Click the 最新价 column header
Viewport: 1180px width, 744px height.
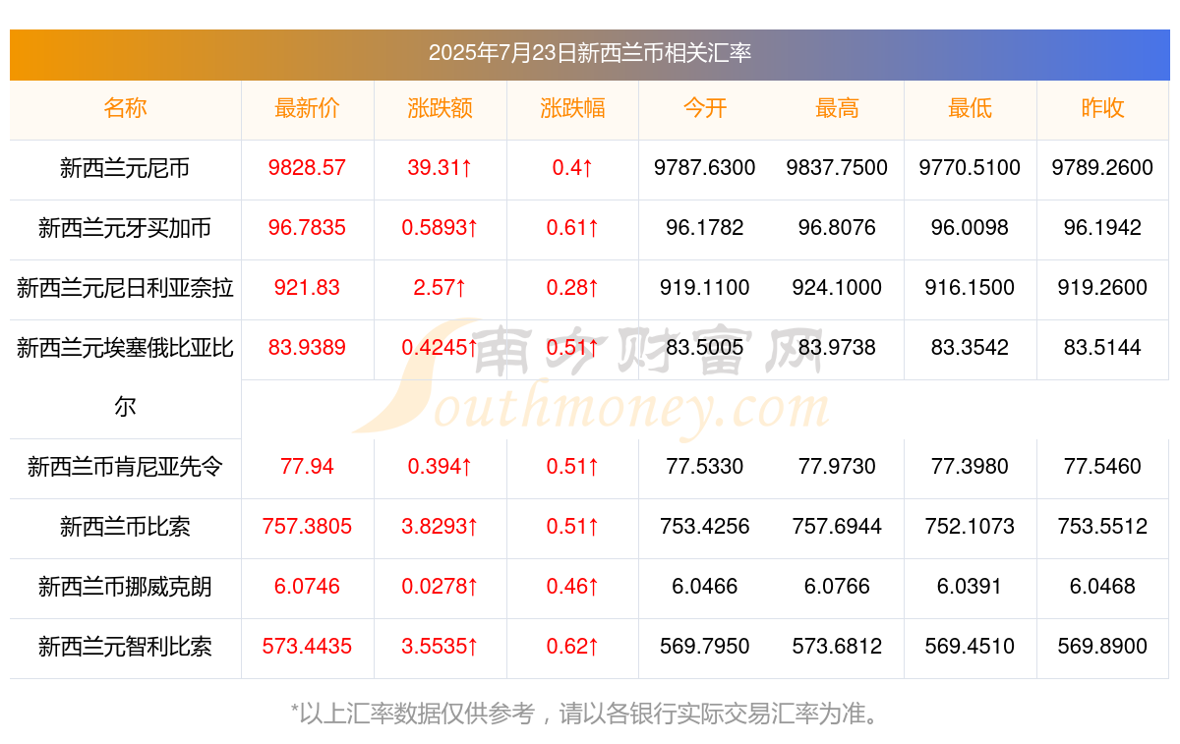307,108
